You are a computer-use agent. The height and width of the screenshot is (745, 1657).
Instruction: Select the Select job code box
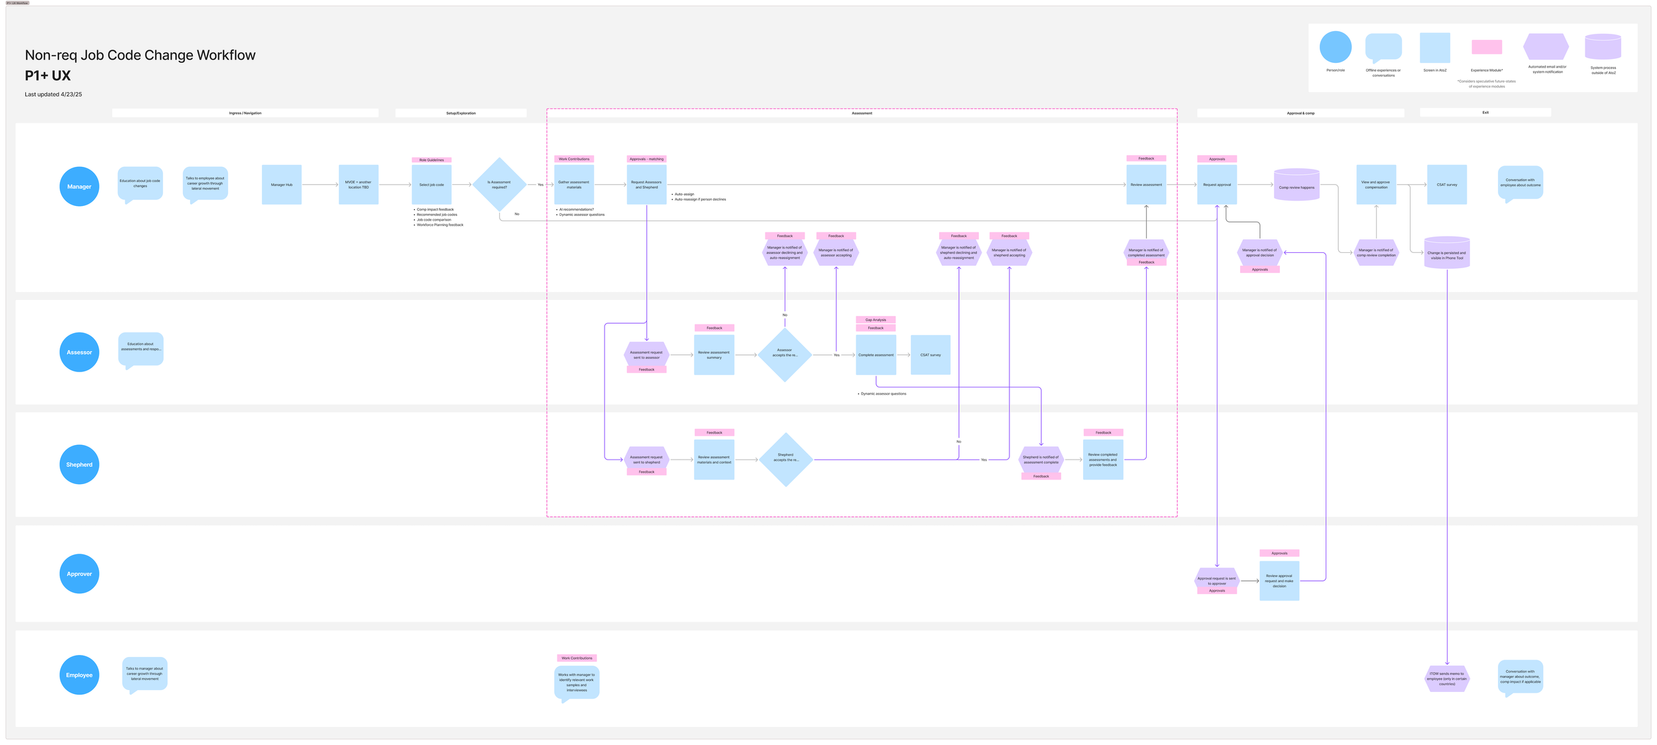point(431,185)
